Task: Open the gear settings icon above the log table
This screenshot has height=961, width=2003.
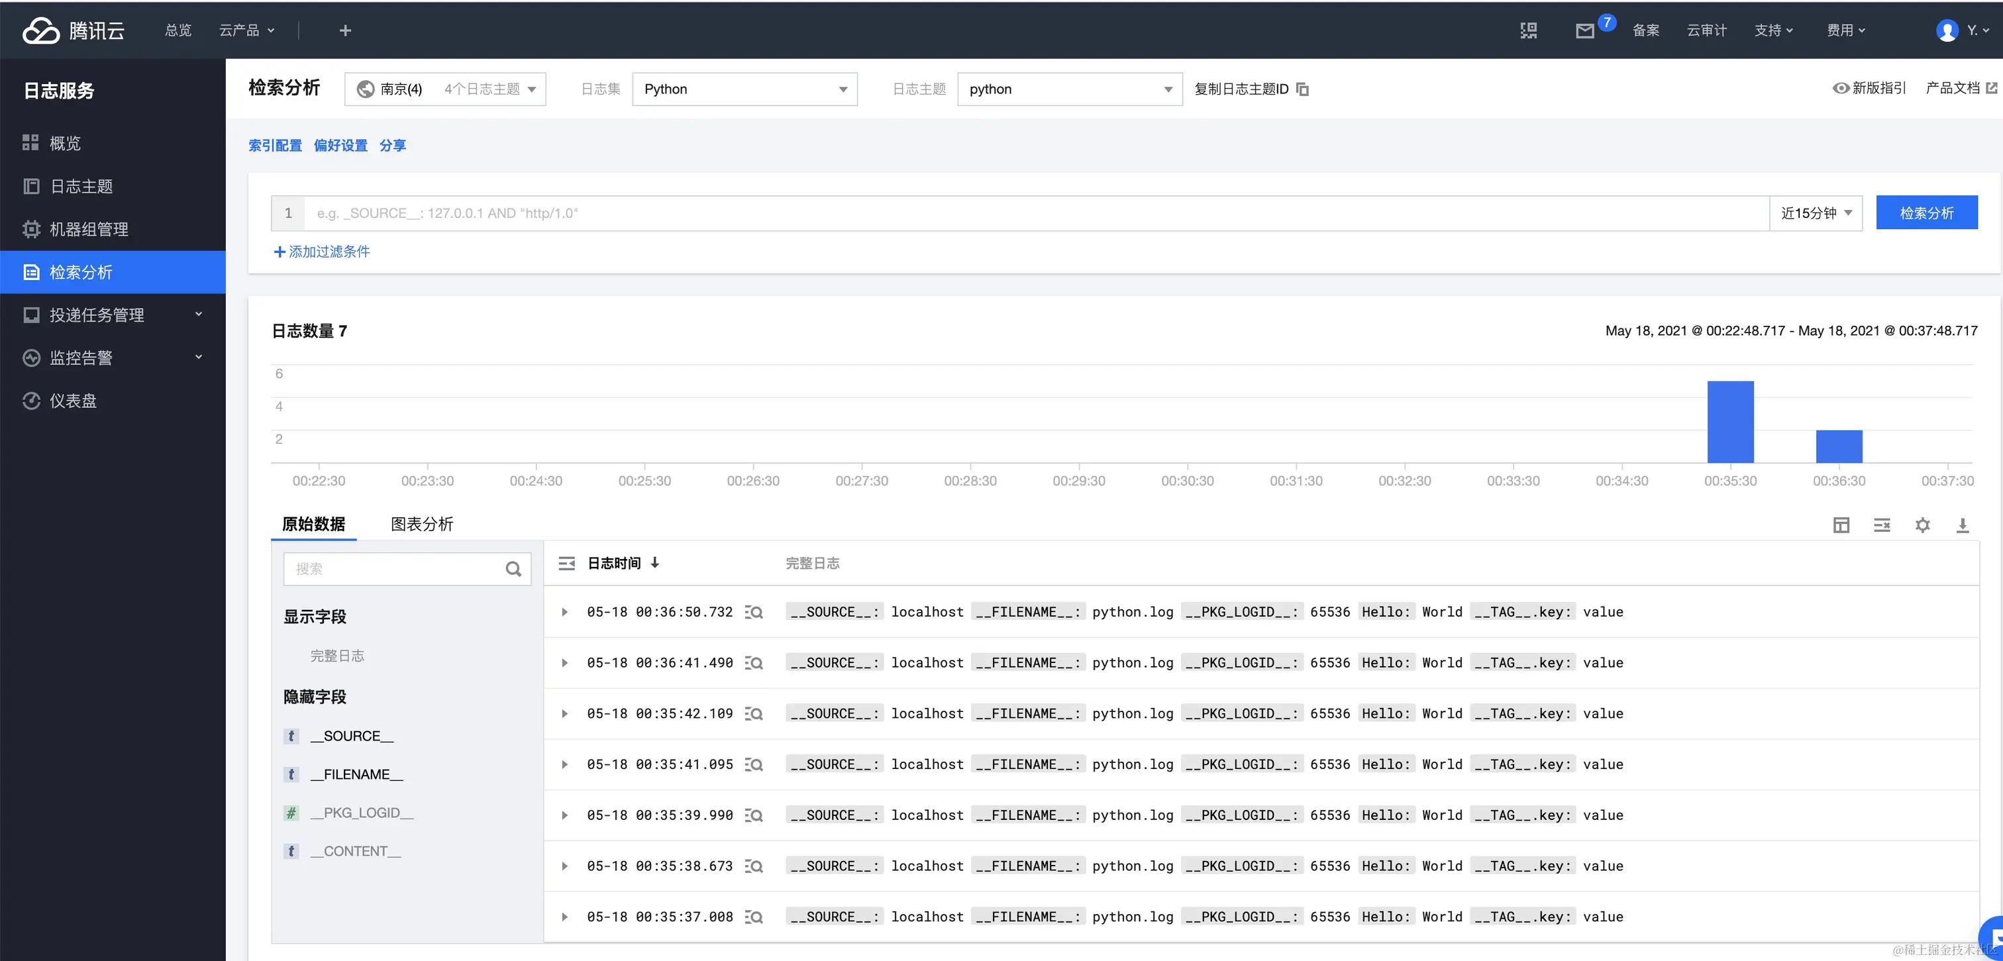Action: coord(1922,526)
